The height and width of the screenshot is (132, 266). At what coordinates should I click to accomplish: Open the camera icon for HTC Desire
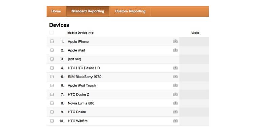coord(176,112)
